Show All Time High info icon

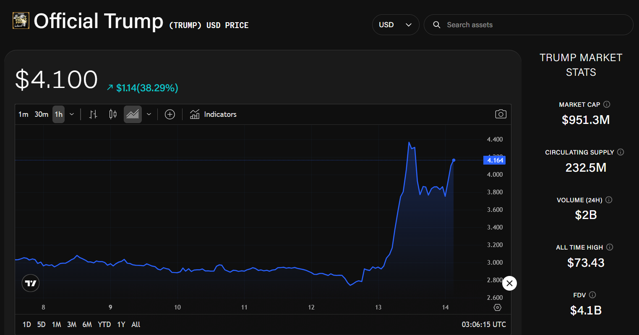point(610,247)
